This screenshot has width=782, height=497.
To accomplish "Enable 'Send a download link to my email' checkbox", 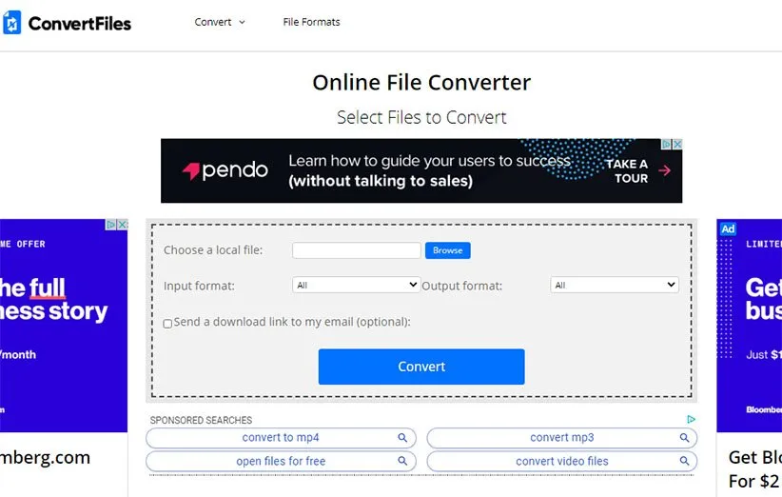I will (x=167, y=324).
